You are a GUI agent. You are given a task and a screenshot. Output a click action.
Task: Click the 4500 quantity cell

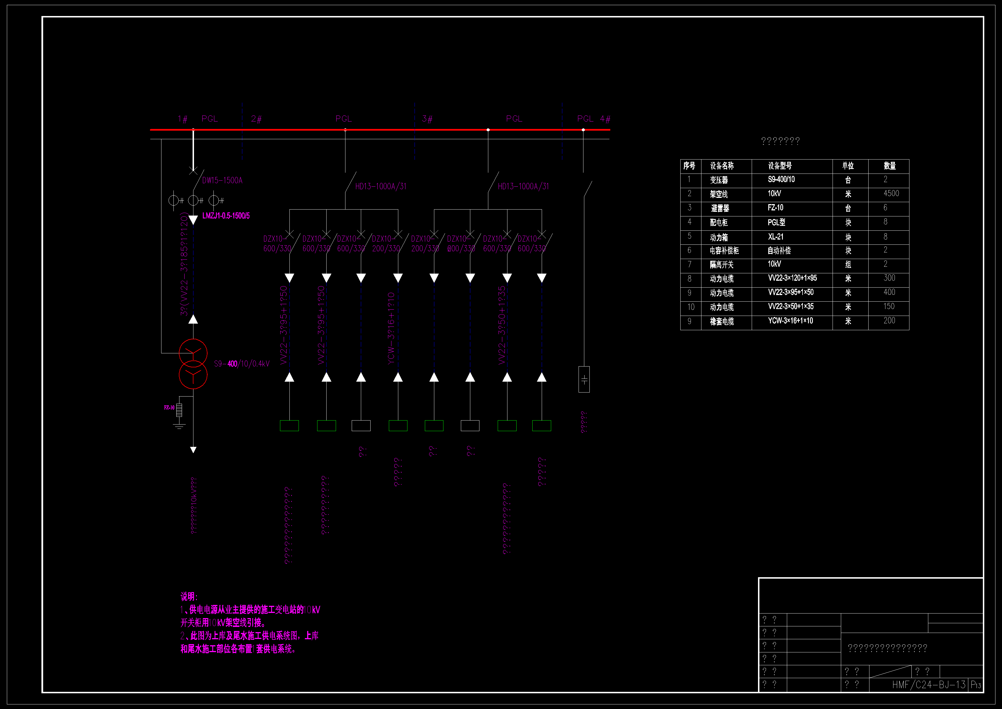click(x=891, y=194)
